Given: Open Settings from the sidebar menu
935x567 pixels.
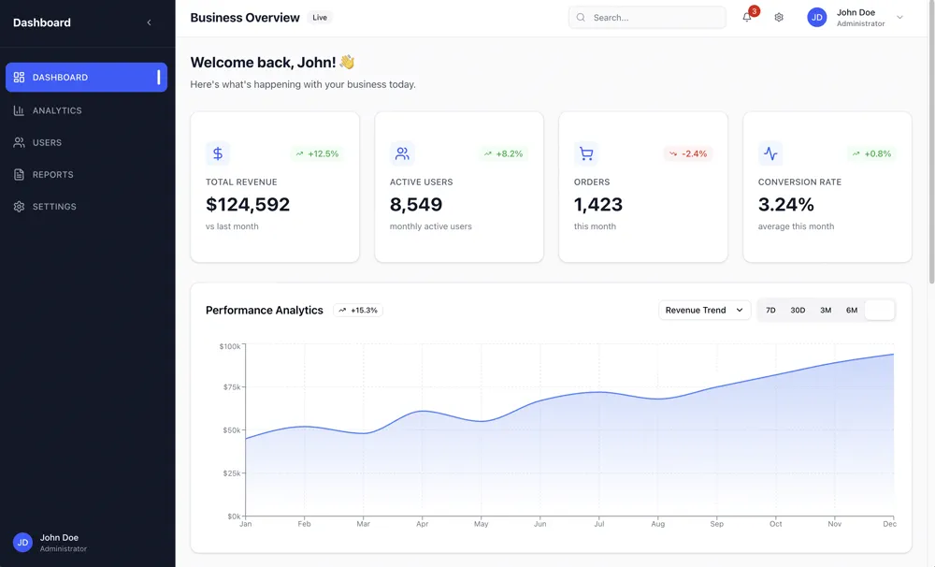Looking at the screenshot, I should pos(54,207).
